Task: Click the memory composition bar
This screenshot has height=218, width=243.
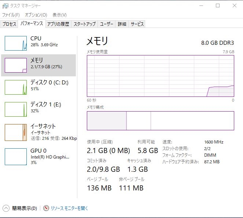Action: point(160,121)
